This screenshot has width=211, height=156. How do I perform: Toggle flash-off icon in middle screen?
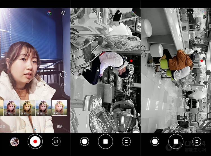[120, 13]
